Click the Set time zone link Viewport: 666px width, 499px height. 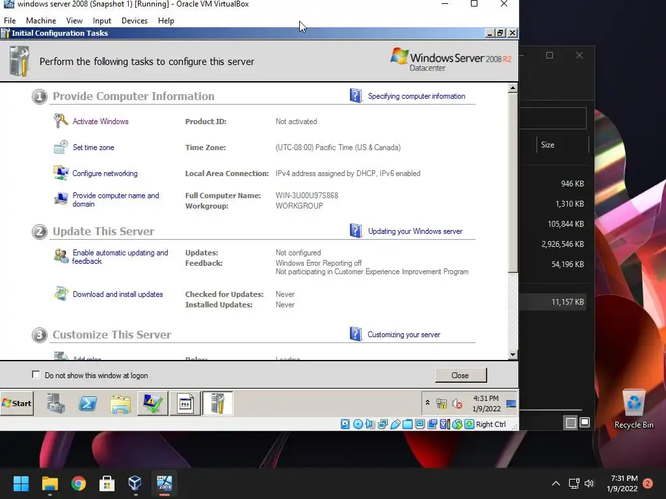point(94,147)
